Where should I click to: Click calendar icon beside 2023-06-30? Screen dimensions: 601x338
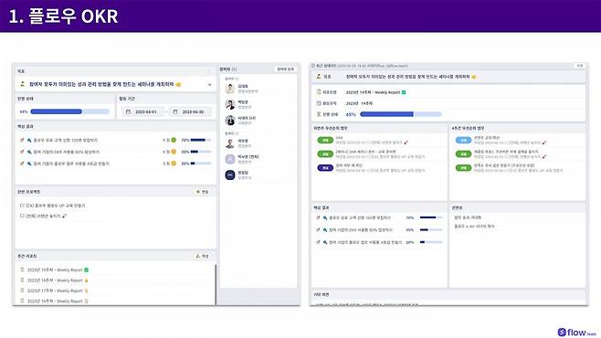tap(175, 111)
